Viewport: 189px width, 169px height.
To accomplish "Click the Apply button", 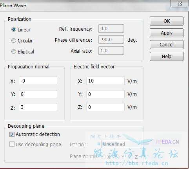I will pos(167,33).
